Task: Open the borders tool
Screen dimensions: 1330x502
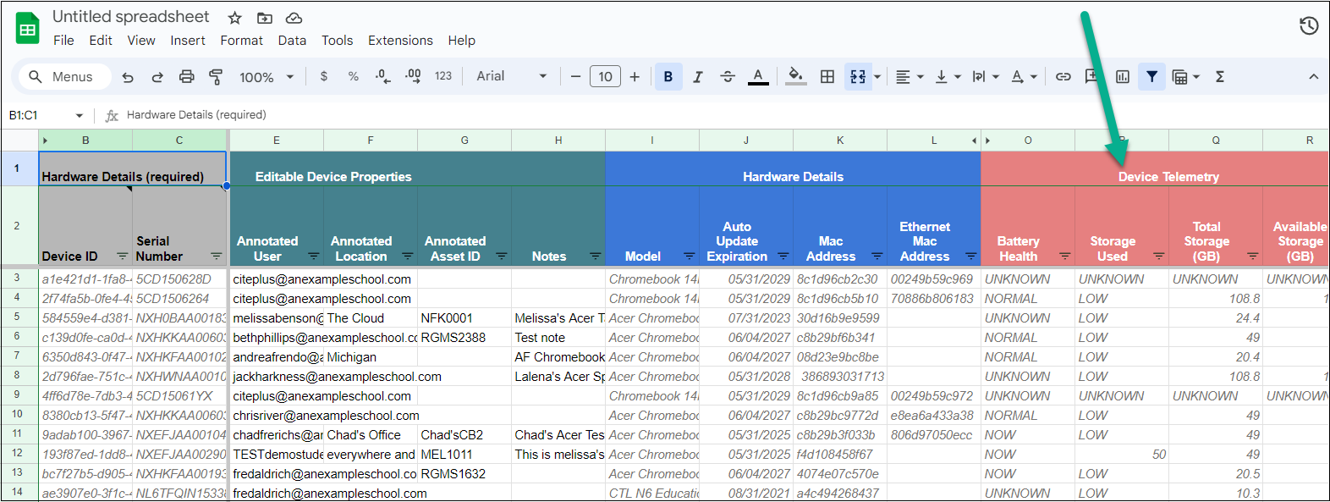Action: point(827,76)
